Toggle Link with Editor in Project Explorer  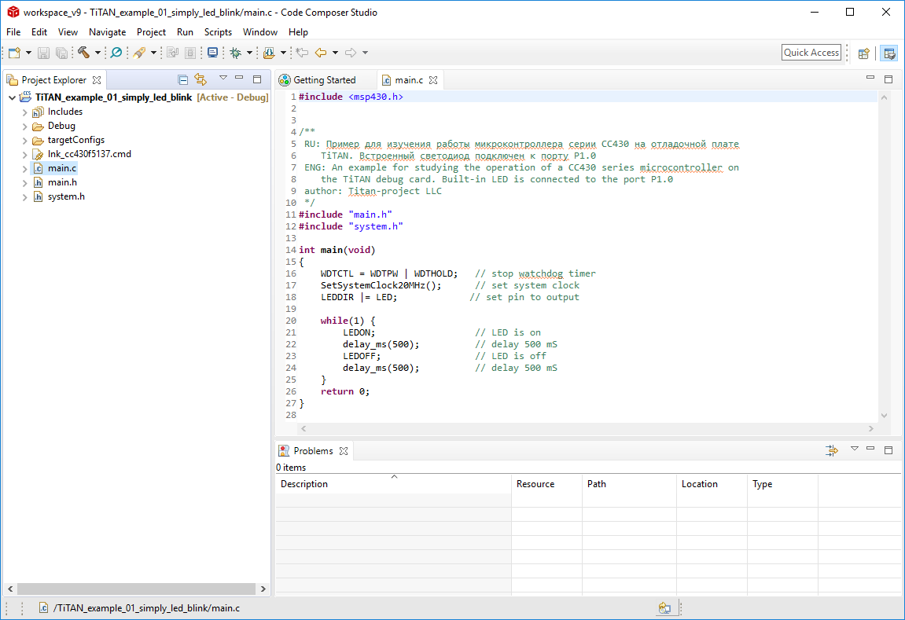point(200,79)
